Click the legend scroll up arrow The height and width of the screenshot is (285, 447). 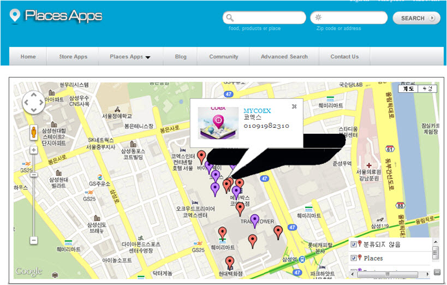[x=436, y=242]
